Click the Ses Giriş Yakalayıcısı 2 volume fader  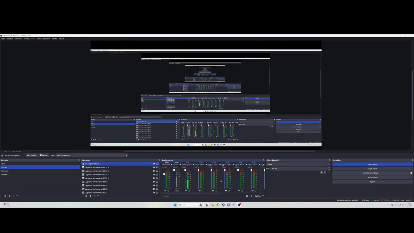pos(185,170)
